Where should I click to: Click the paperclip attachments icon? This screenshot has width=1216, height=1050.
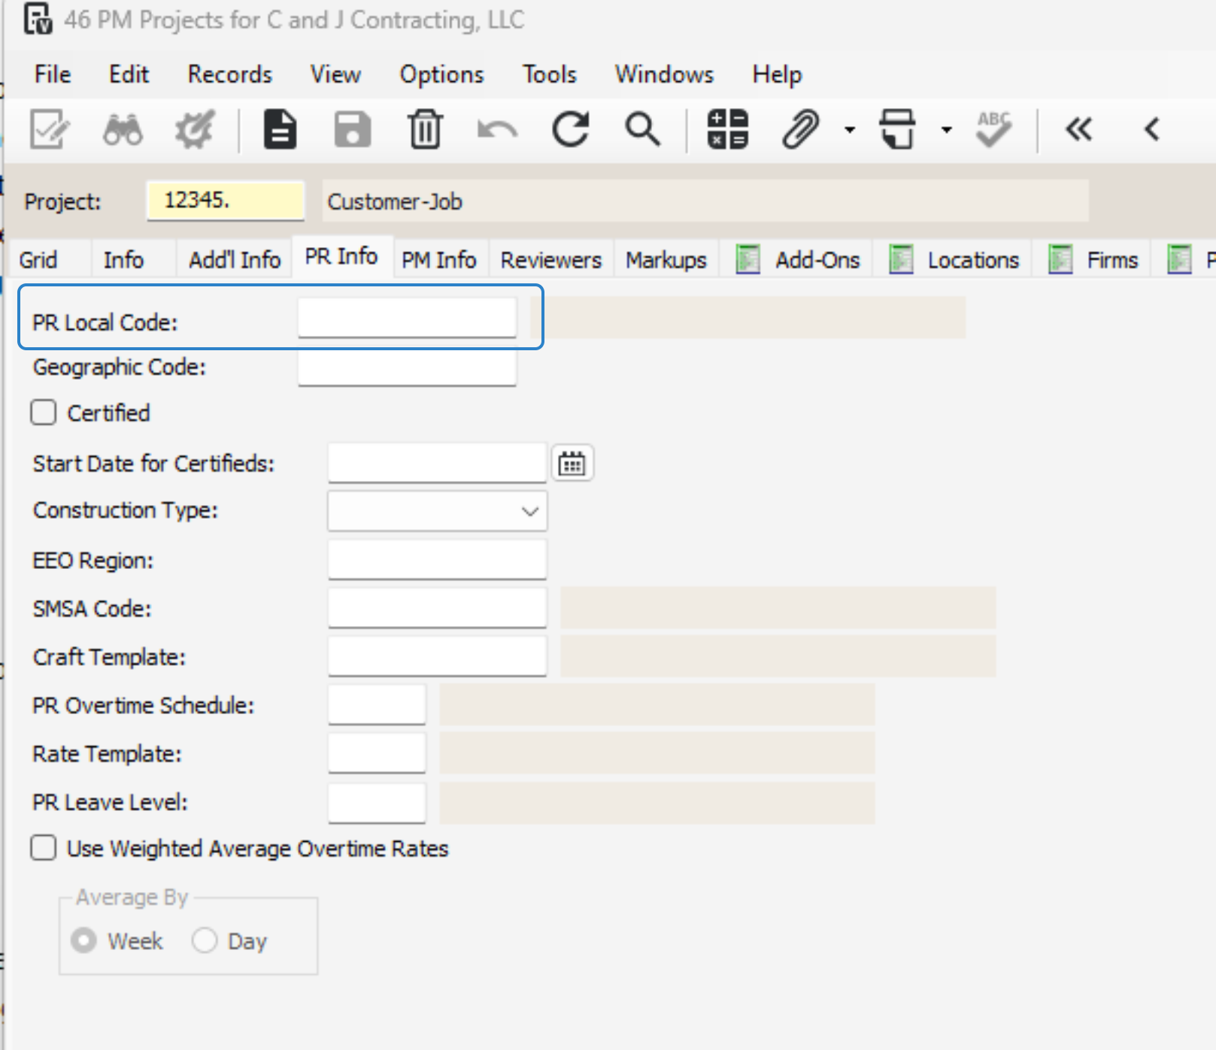coord(800,129)
